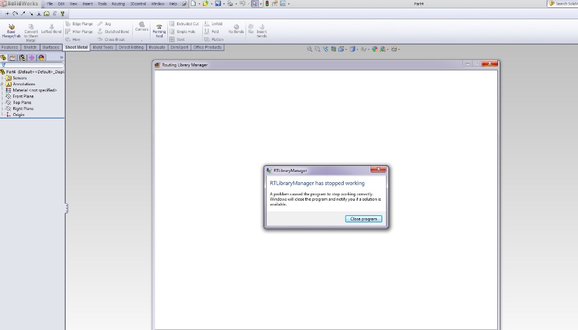Click the Extruded Cut tool
The width and height of the screenshot is (578, 330).
(184, 23)
